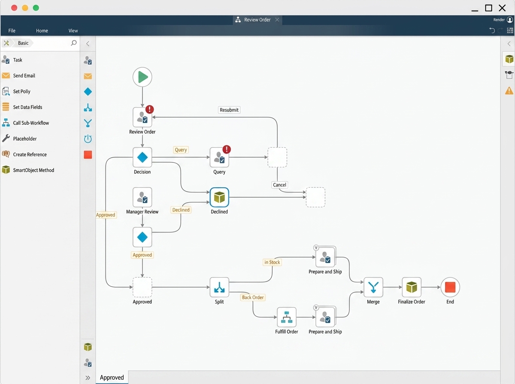Click the merge icon in the favorites strip
Screen dimensions: 515x384
pyautogui.click(x=88, y=123)
